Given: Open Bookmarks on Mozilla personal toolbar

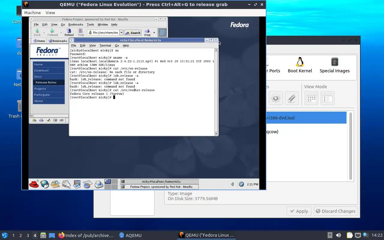Looking at the screenshot, I should click(x=58, y=41).
